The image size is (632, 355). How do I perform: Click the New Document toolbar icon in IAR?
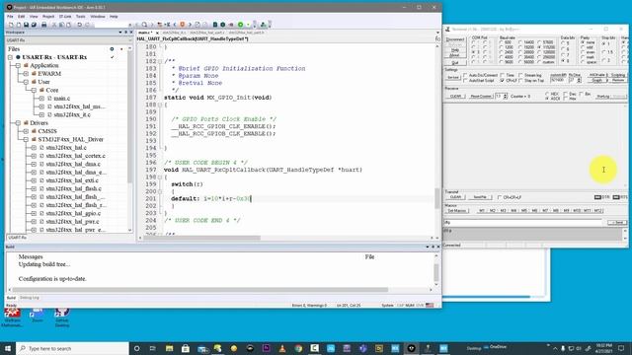(11, 25)
